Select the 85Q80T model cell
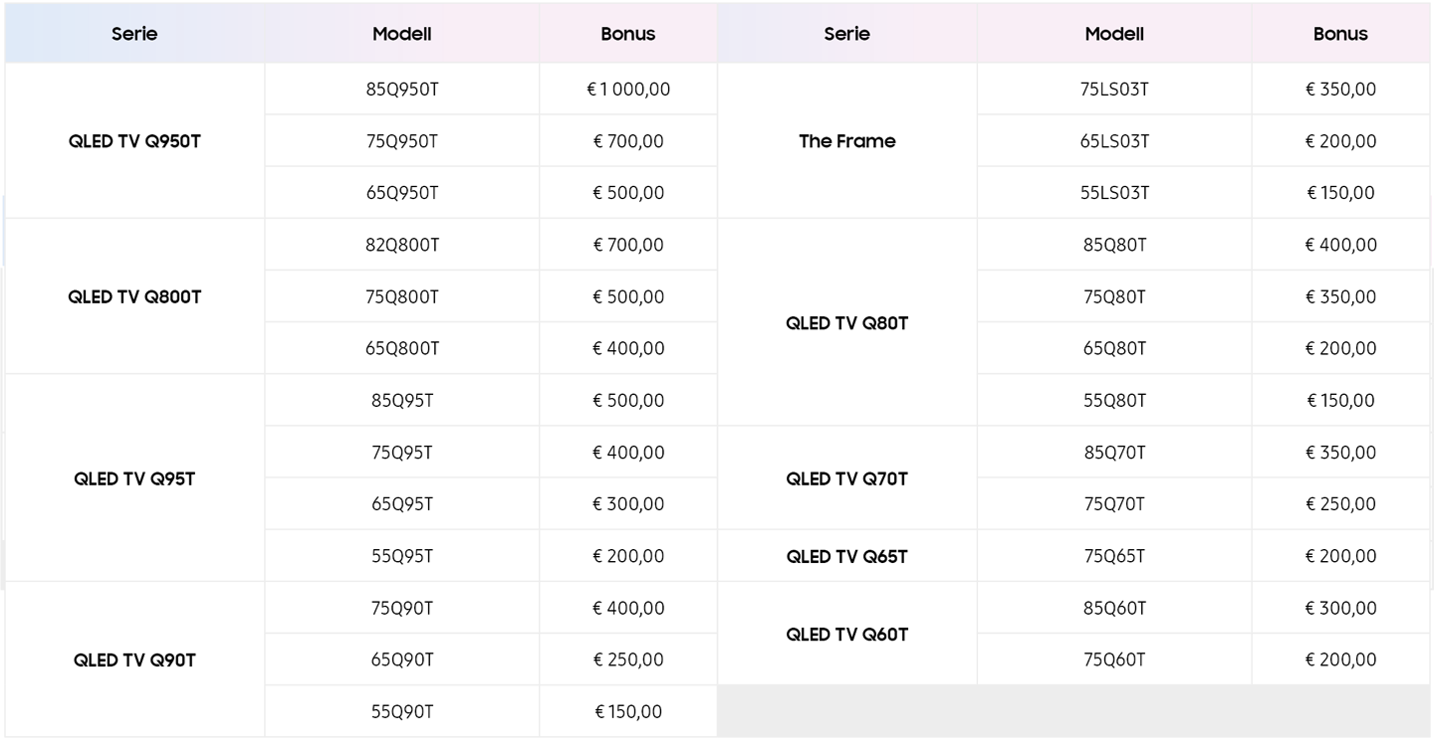 1114,245
